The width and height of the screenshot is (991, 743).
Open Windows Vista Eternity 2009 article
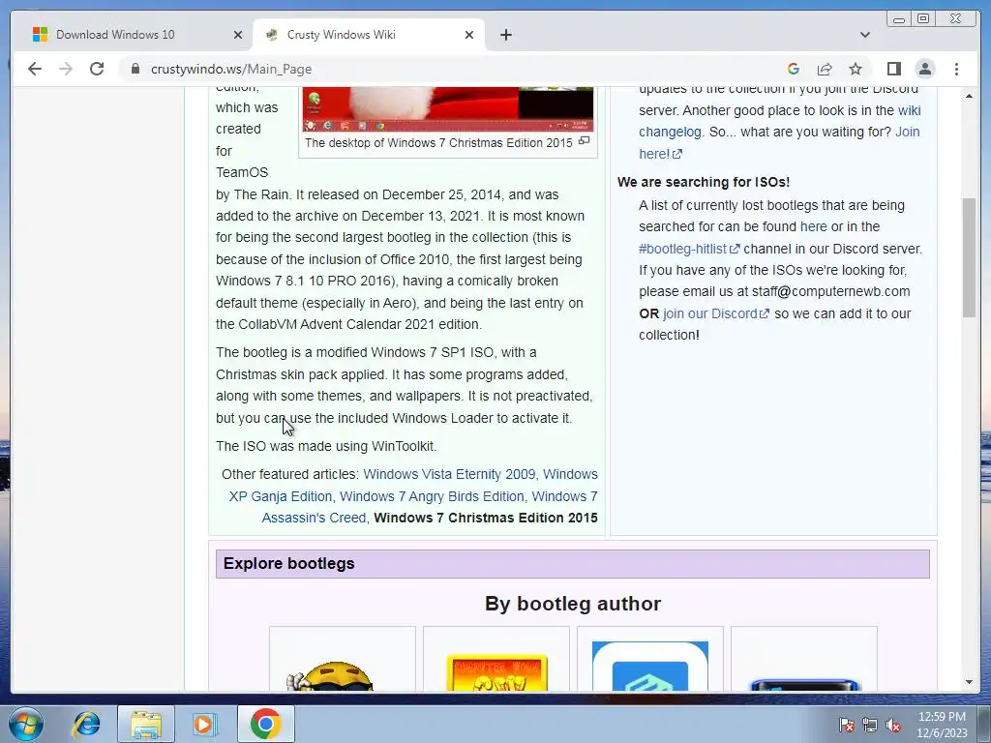coord(449,474)
